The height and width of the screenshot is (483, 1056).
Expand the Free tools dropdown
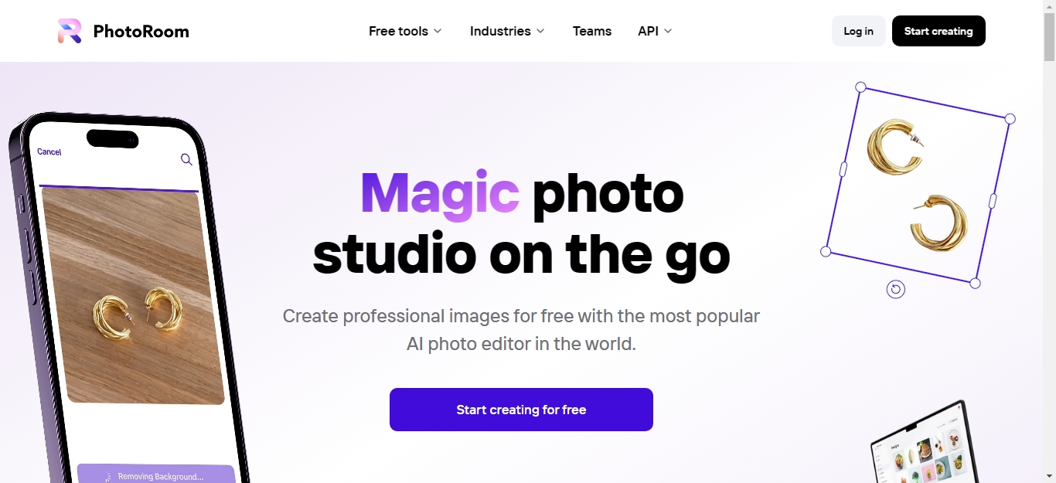pos(405,31)
